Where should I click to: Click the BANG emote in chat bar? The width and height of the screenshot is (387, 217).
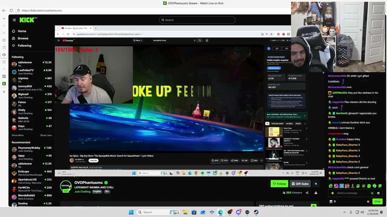(342, 186)
